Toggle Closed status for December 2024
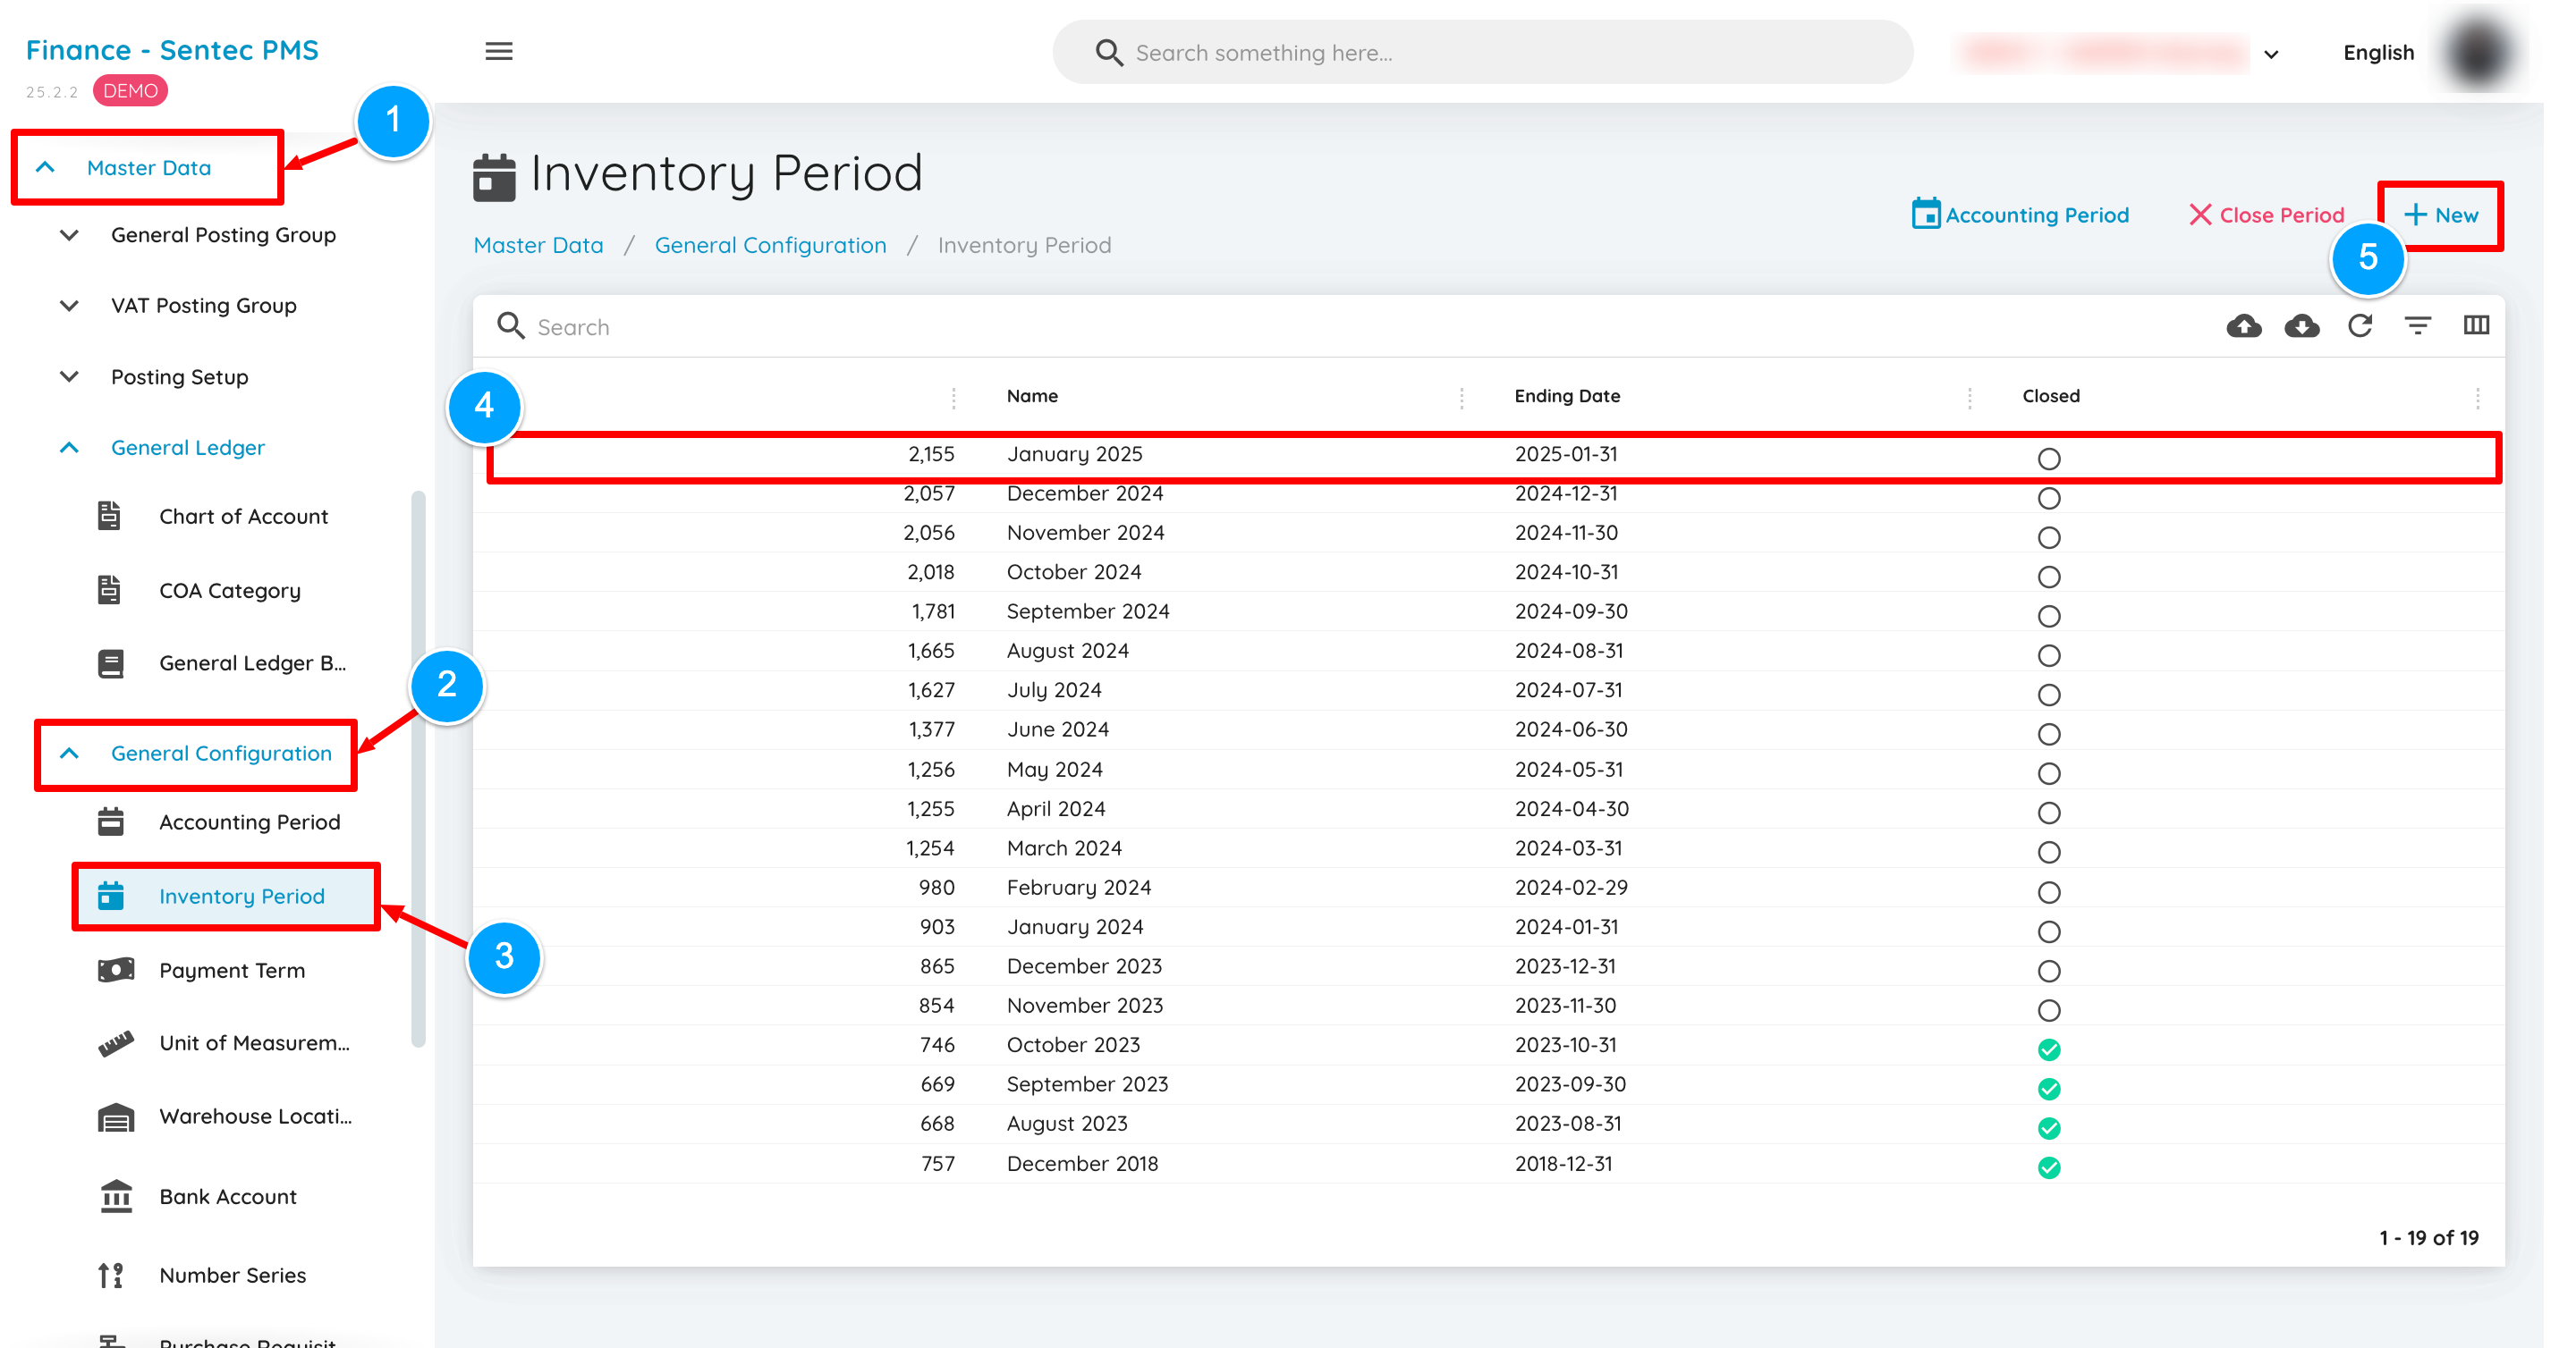Screen dimensions: 2576x1348 tap(2048, 498)
